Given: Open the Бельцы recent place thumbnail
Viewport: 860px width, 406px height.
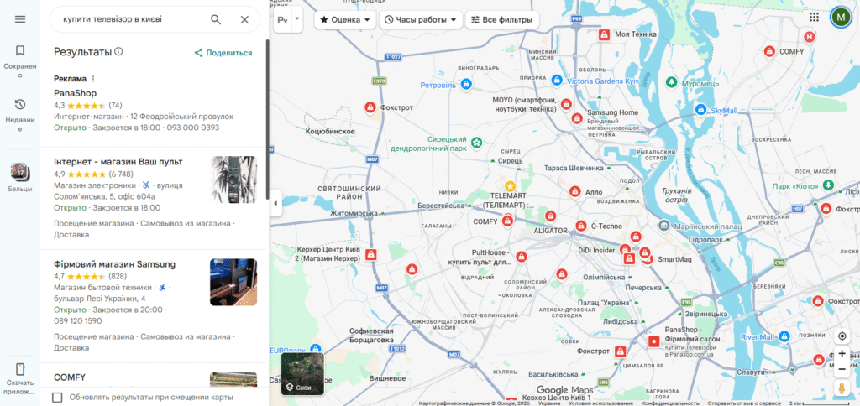Looking at the screenshot, I should 20,172.
